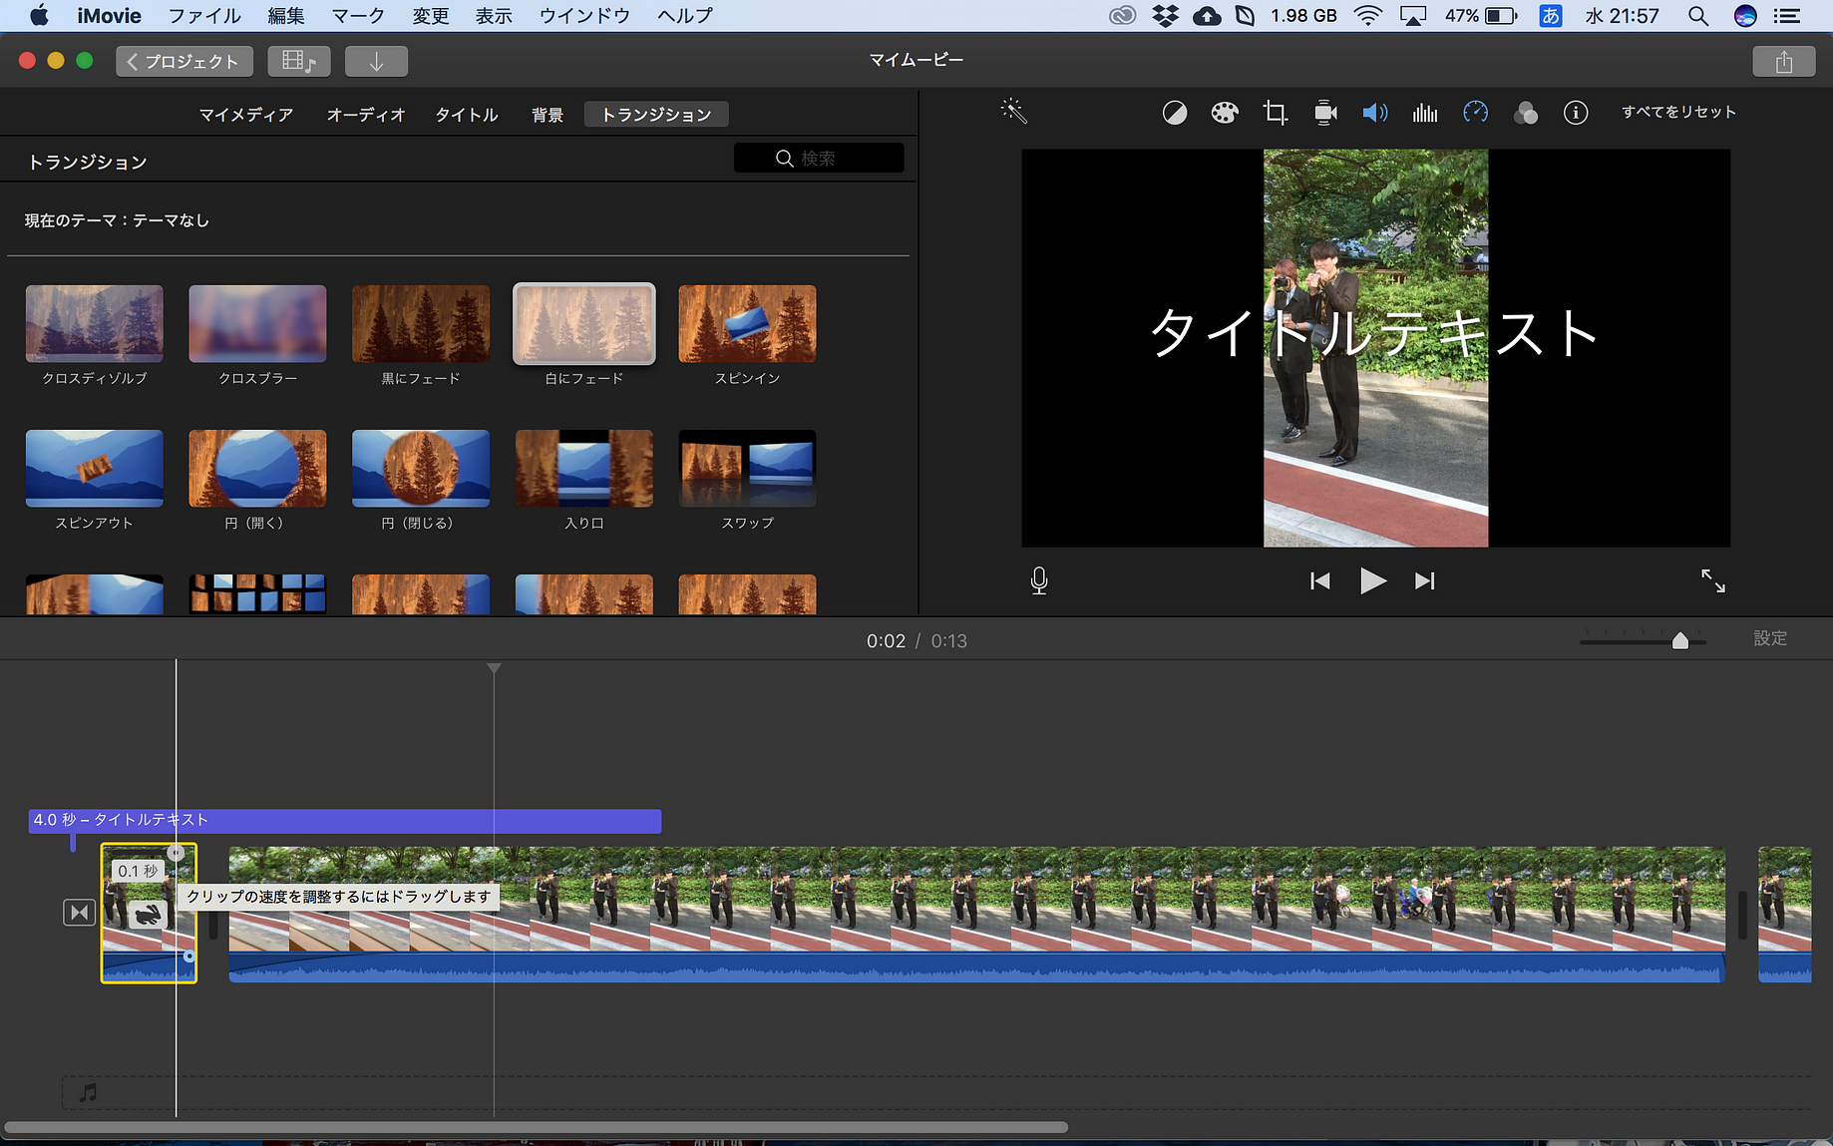The width and height of the screenshot is (1833, 1146).
Task: Open Siri from the menu bar
Action: (1745, 16)
